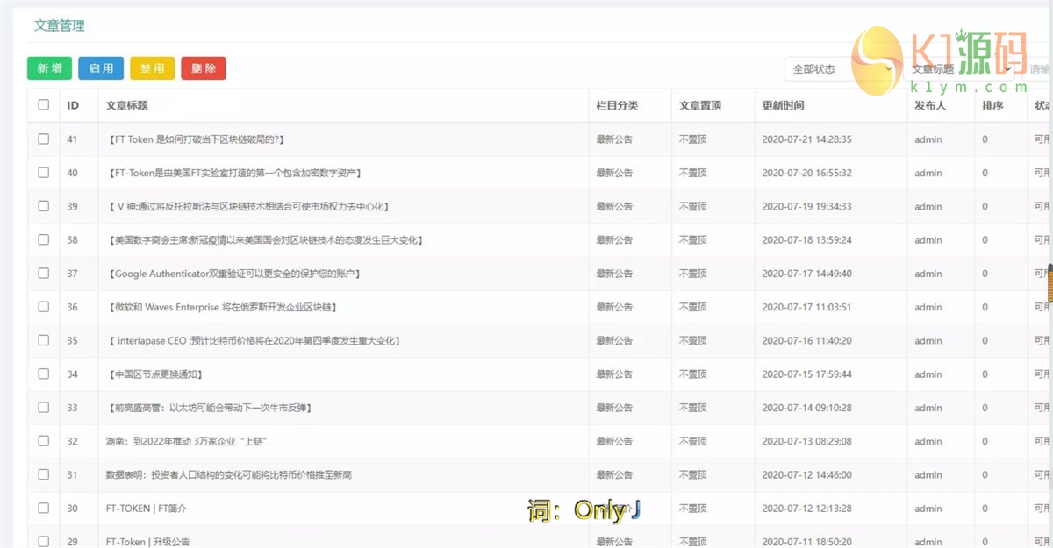The width and height of the screenshot is (1053, 548).
Task: Click the blue 启用 button
Action: point(101,68)
